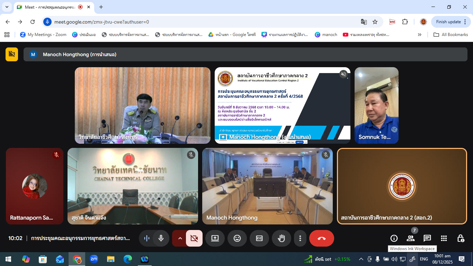Open the three-dot more options menu
The width and height of the screenshot is (473, 266).
click(x=300, y=238)
